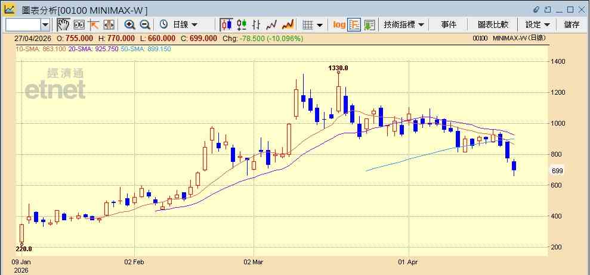590x275 pixels.
Task: Click the grid lines icon
Action: (308, 25)
